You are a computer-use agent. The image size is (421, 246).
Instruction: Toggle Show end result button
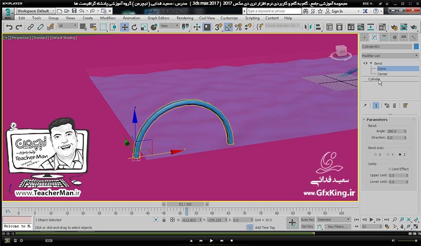point(376,106)
